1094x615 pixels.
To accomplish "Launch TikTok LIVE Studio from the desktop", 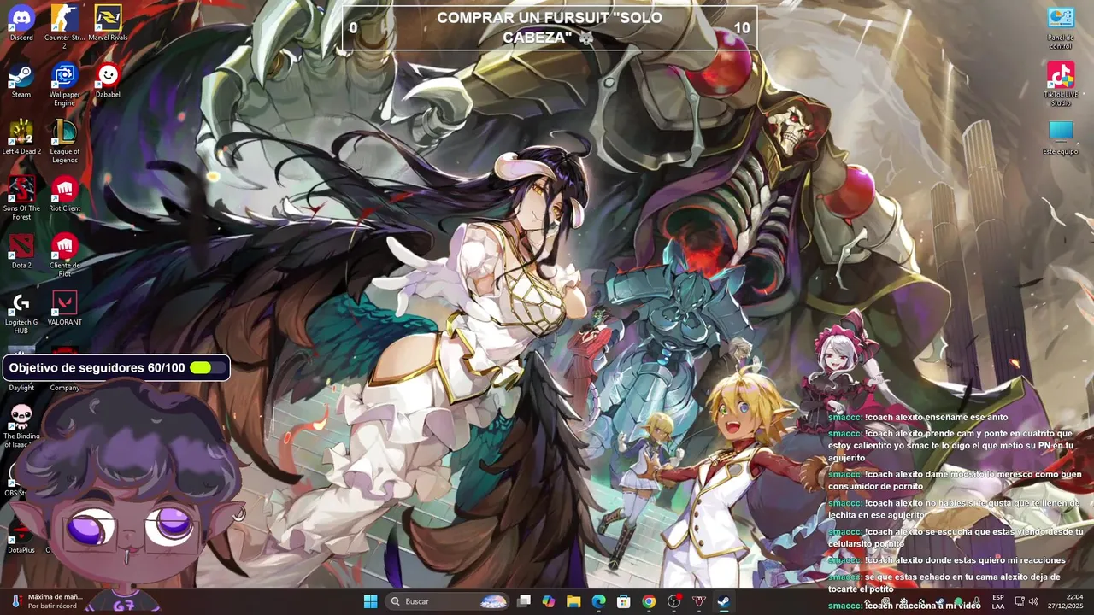I will [x=1060, y=85].
